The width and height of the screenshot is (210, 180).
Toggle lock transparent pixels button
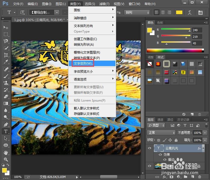pyautogui.click(x=158, y=140)
